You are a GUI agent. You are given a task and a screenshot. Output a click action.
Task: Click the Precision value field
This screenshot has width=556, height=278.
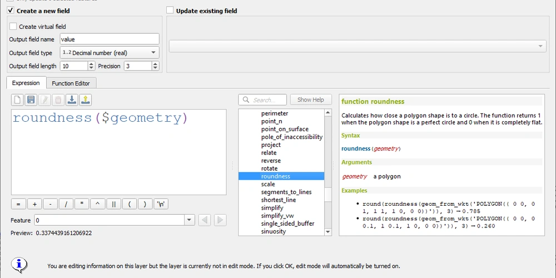[x=138, y=66]
